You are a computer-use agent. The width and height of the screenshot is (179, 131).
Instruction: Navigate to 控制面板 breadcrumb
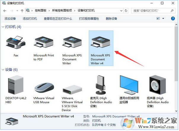[x=41, y=11]
